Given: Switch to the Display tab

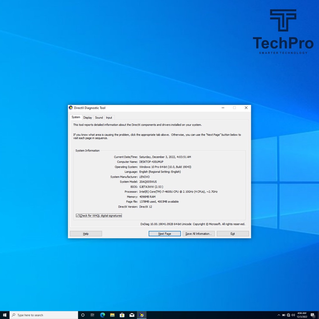Looking at the screenshot, I should point(88,117).
